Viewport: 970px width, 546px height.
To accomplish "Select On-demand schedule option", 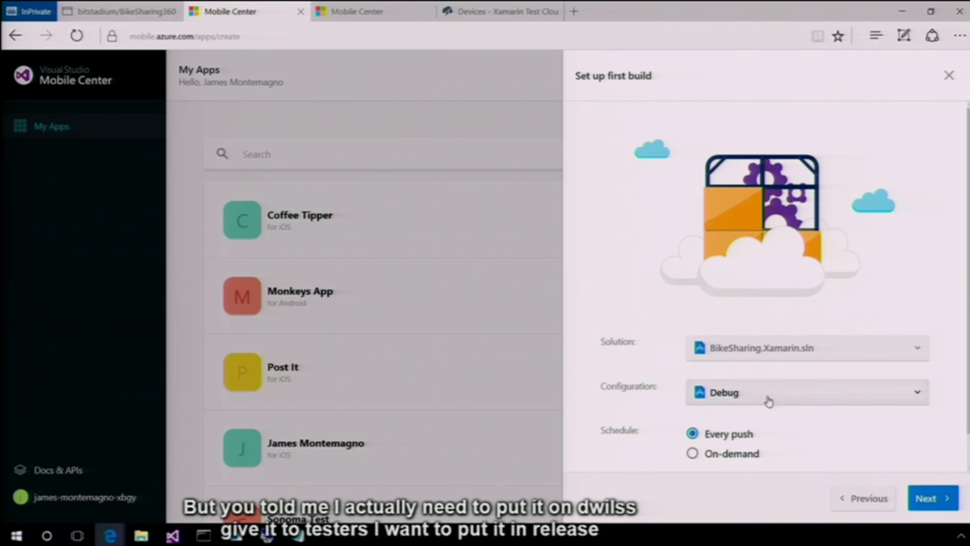I will 692,453.
